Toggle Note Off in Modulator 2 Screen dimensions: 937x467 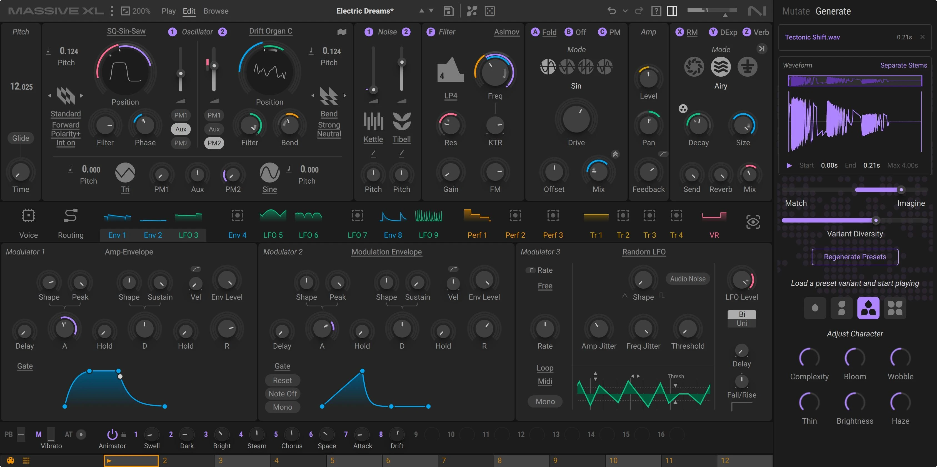pyautogui.click(x=283, y=394)
